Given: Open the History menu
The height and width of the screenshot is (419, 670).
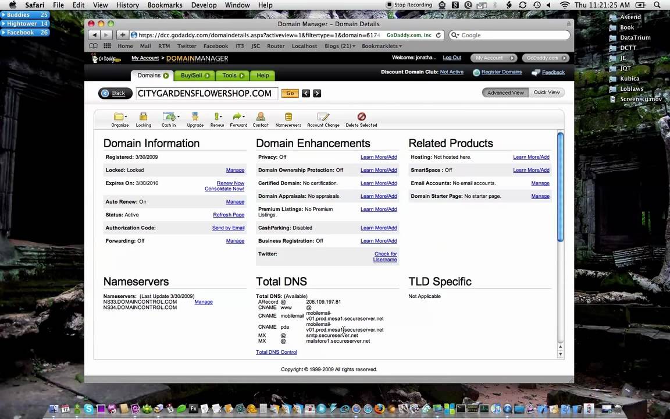Looking at the screenshot, I should pyautogui.click(x=127, y=5).
